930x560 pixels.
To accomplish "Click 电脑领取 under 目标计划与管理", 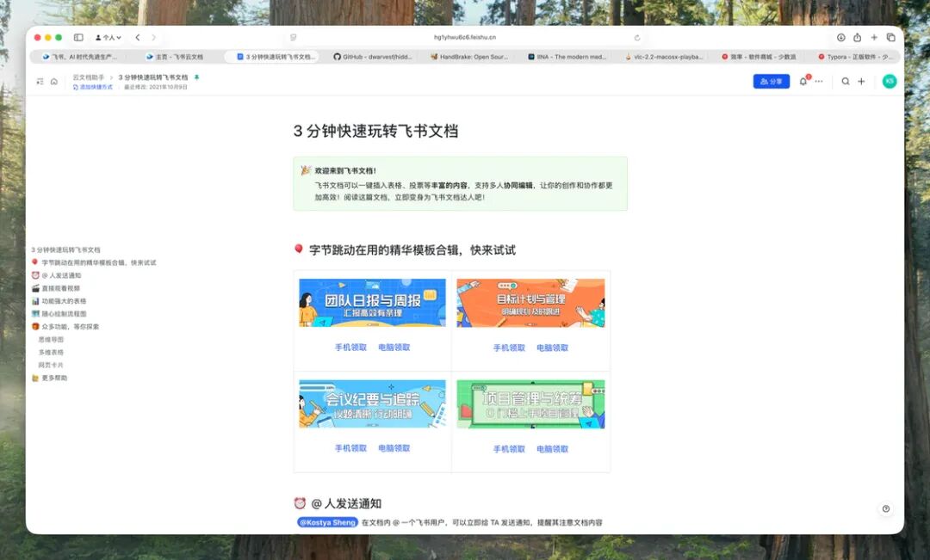I will tap(552, 348).
